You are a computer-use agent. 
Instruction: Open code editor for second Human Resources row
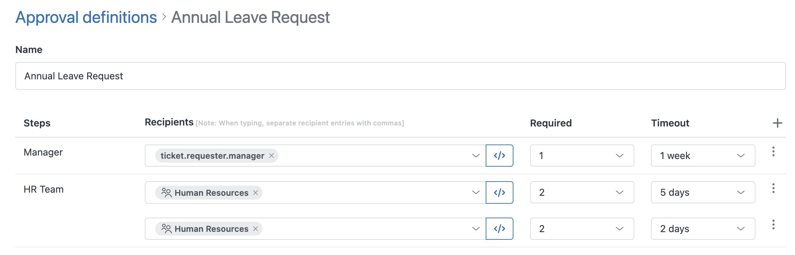[x=499, y=229]
